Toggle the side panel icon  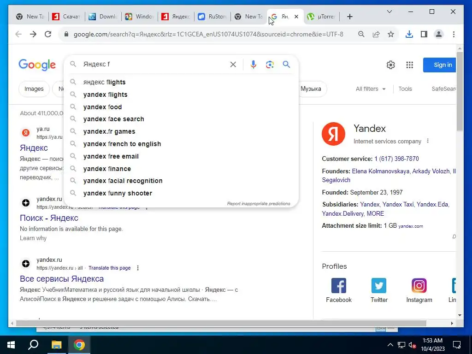click(x=424, y=34)
